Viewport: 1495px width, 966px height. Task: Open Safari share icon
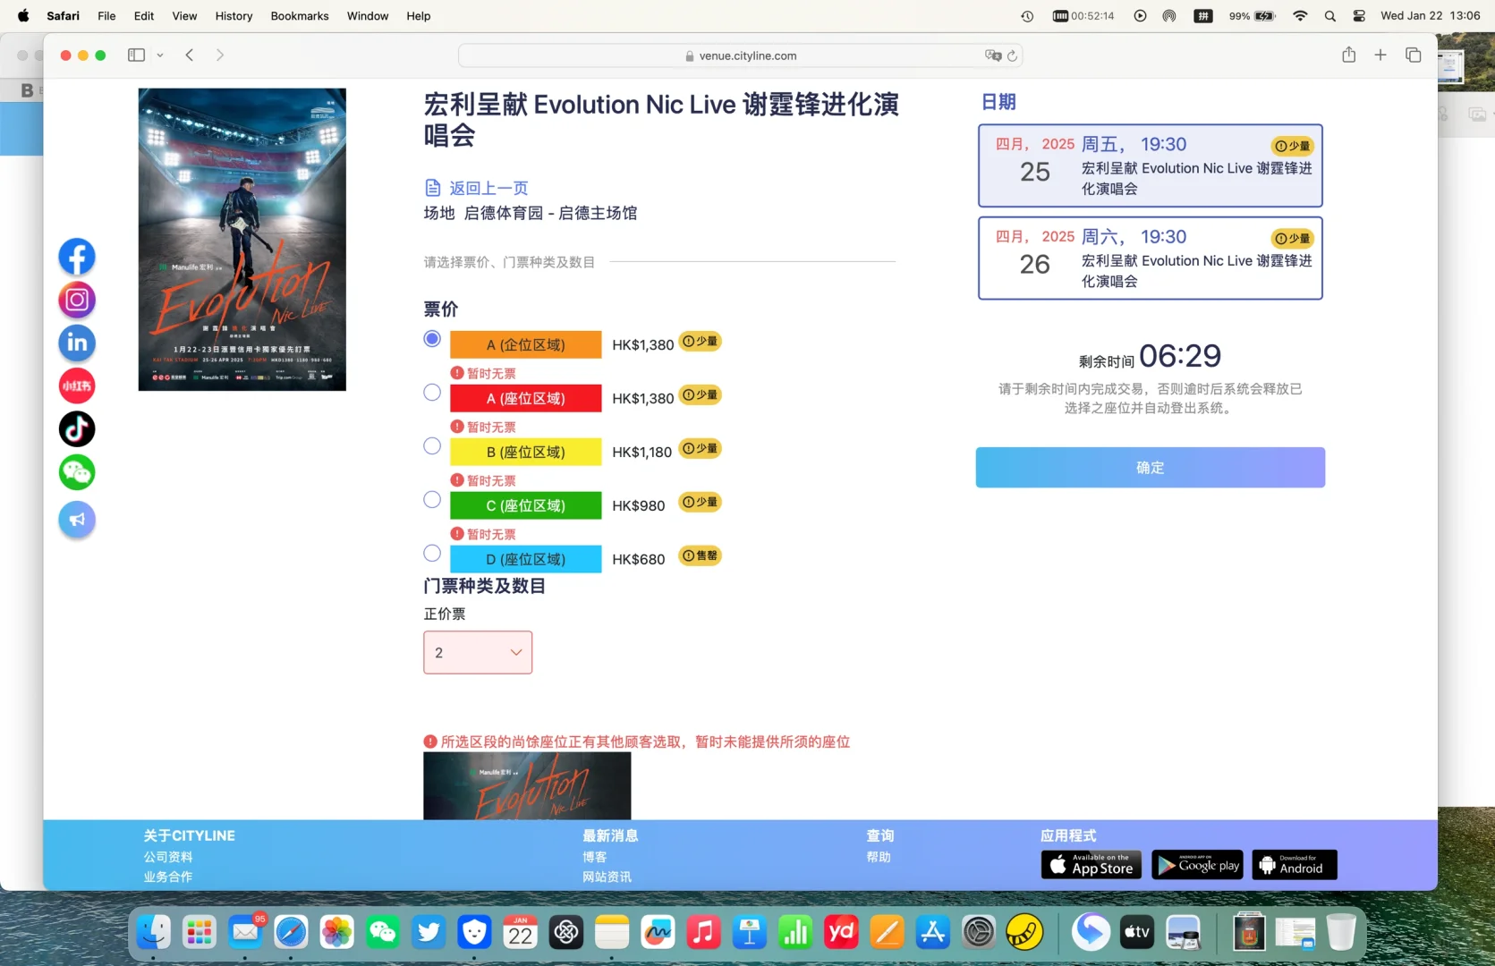[x=1348, y=55]
